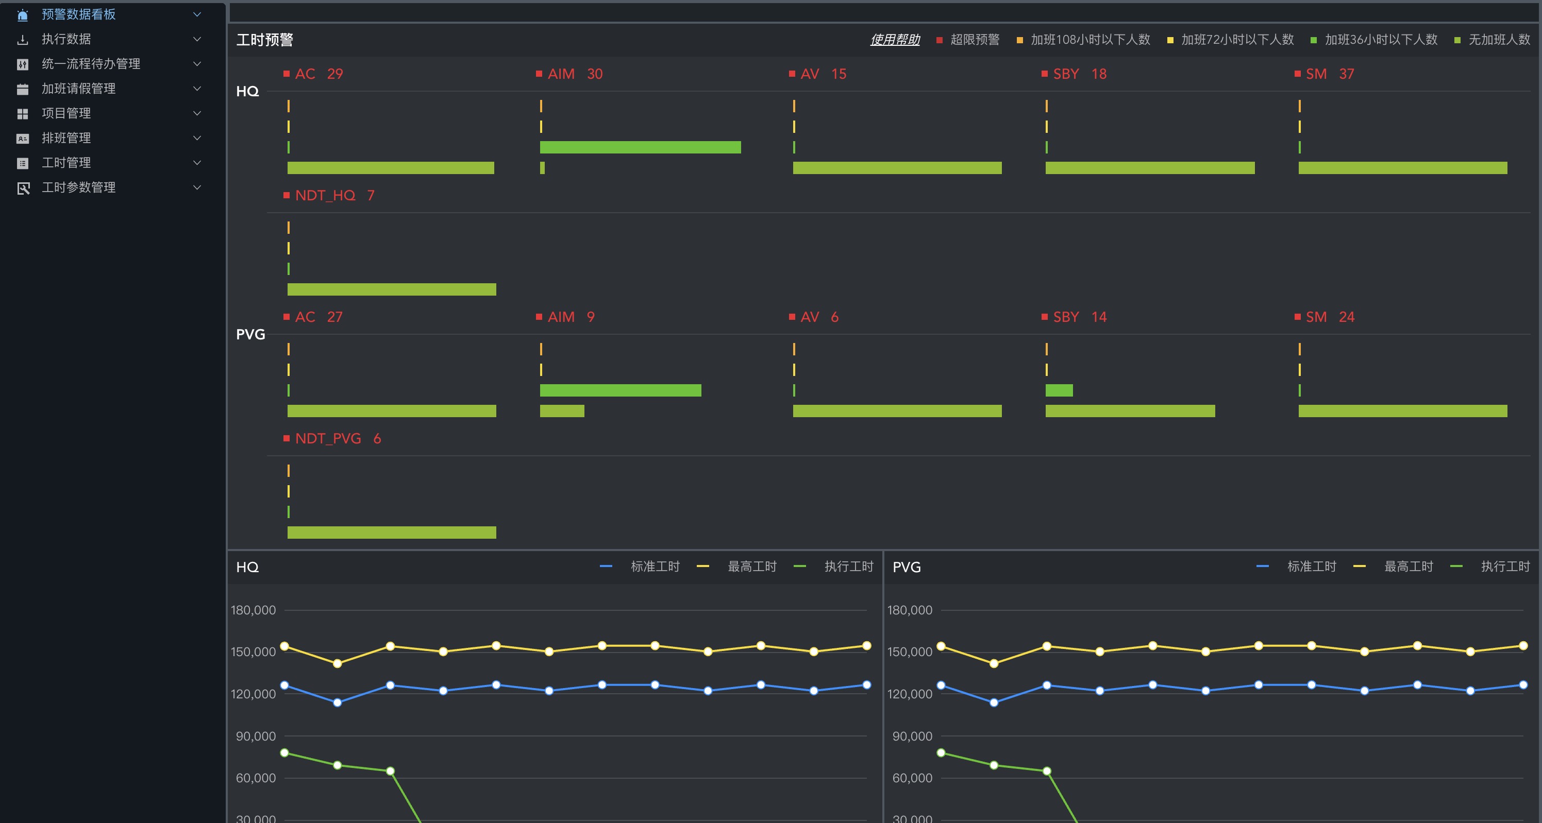
Task: Click the PVG SBY 14 card title
Action: click(1075, 317)
